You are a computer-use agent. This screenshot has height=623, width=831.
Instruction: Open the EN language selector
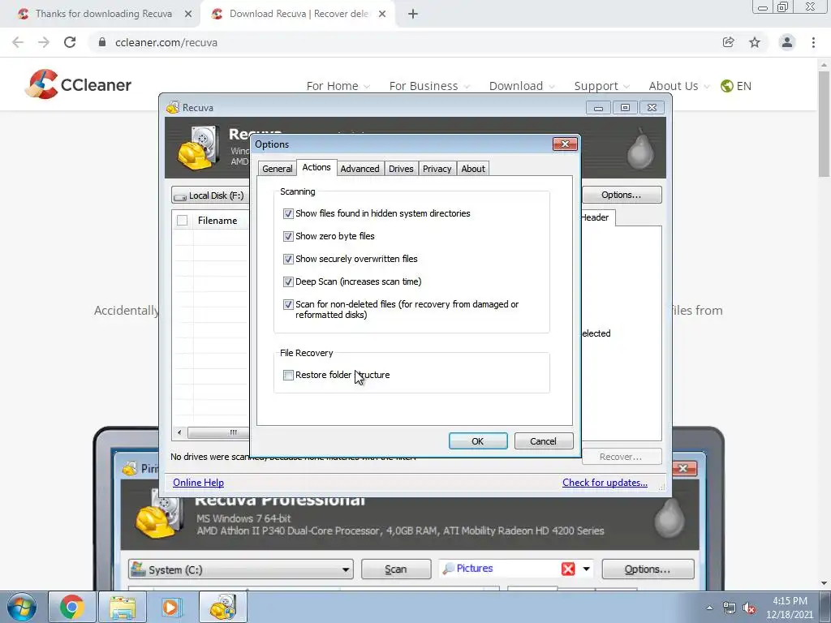coord(736,86)
